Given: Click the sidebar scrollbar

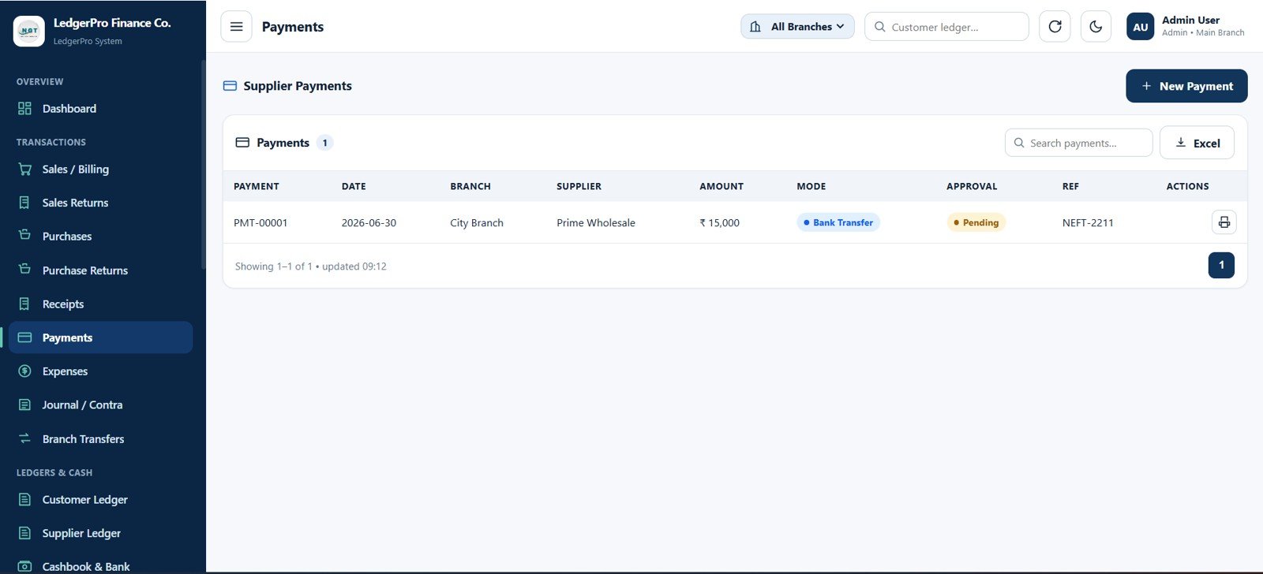Looking at the screenshot, I should click(203, 165).
